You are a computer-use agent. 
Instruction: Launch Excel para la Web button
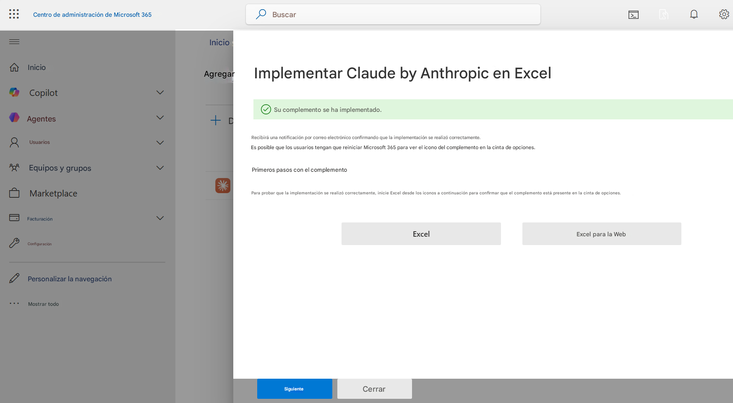[x=601, y=234]
